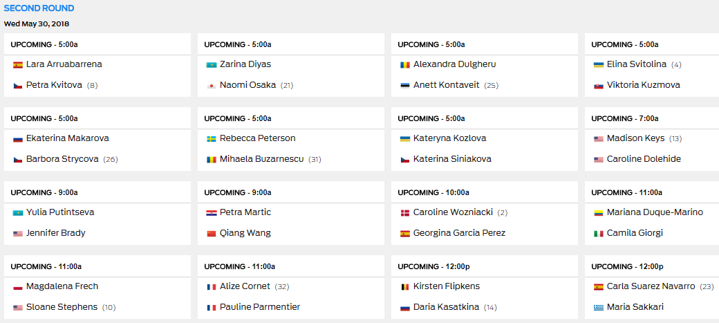Image resolution: width=719 pixels, height=323 pixels.
Task: Click Denmark flag beside Caroline Wozniacki
Action: (405, 213)
